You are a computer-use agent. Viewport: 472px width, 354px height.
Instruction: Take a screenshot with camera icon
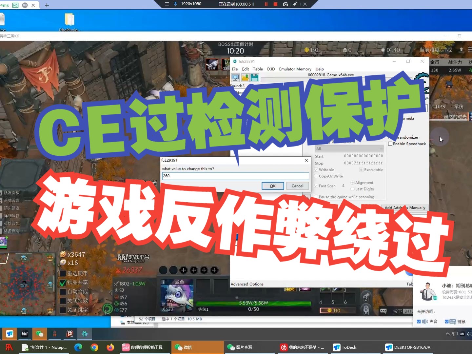tap(285, 4)
